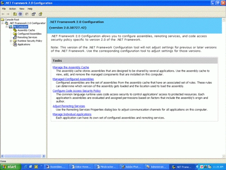Select Remoting Services in the tree
Screen dimensions: 226x170
coord(27,37)
